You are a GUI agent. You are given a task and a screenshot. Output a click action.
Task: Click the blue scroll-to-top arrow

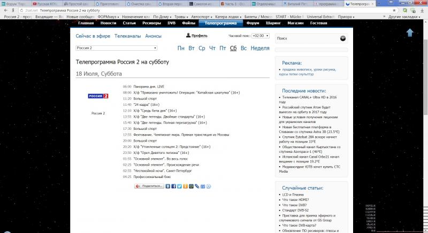(410, 33)
